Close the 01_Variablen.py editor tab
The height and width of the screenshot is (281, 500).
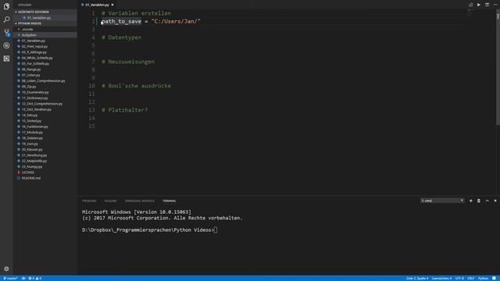[x=112, y=5]
